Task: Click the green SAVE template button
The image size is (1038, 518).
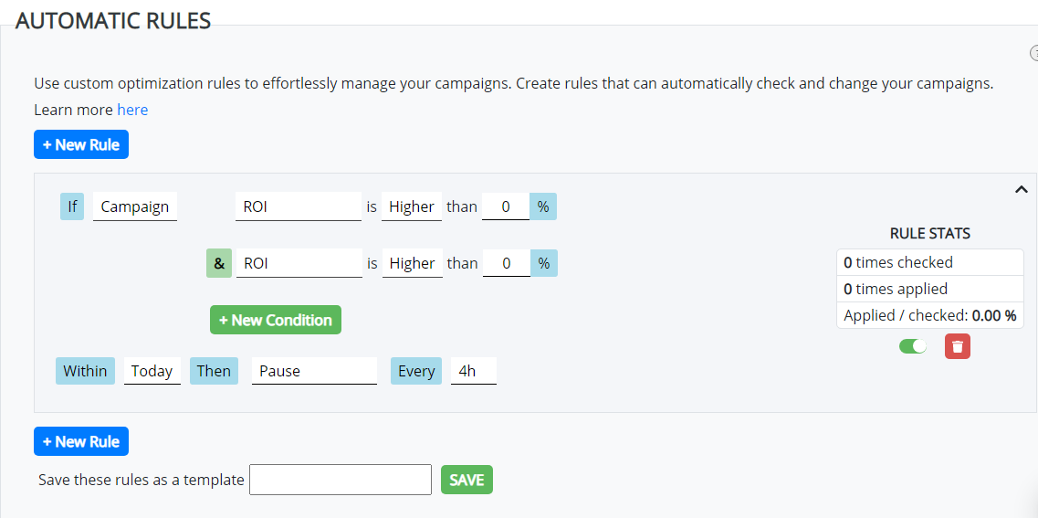Action: coord(467,480)
